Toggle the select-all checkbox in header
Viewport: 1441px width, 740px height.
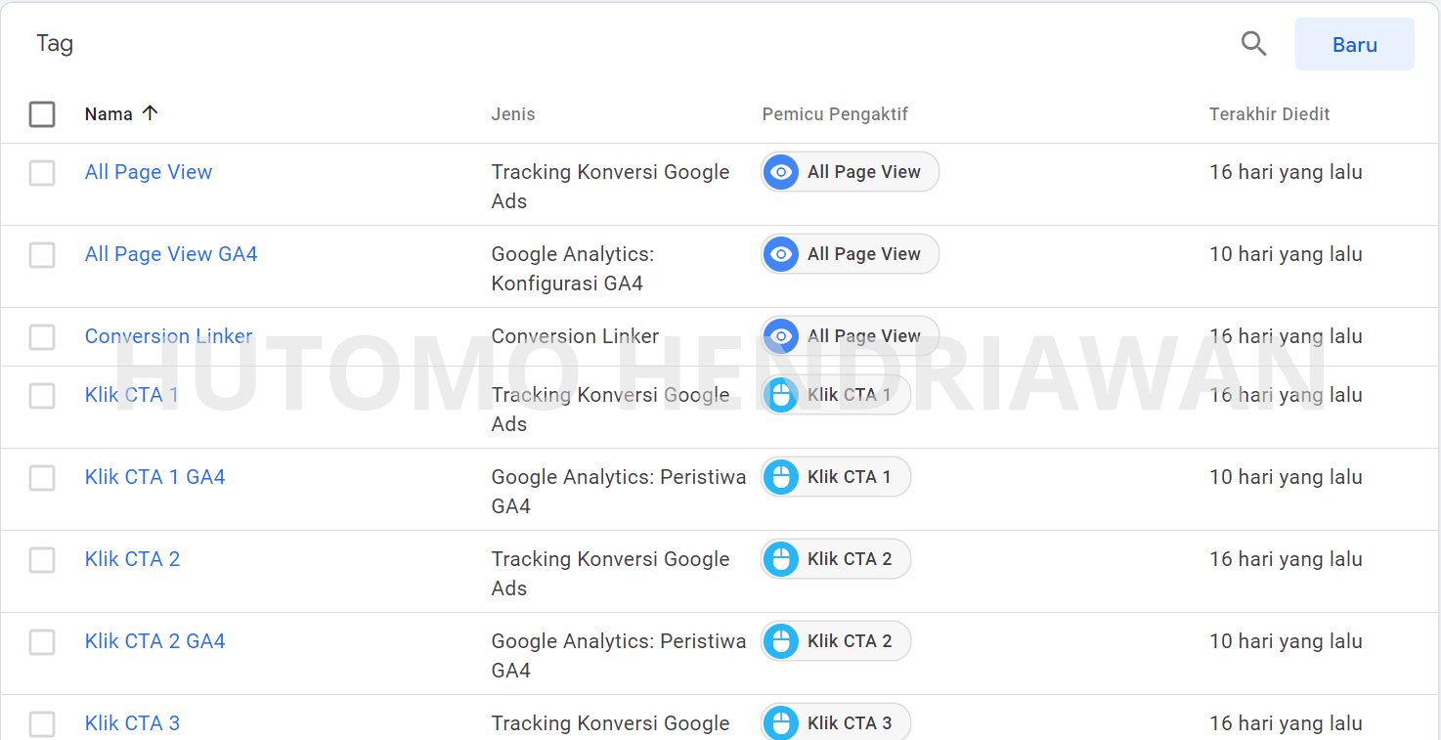(42, 114)
